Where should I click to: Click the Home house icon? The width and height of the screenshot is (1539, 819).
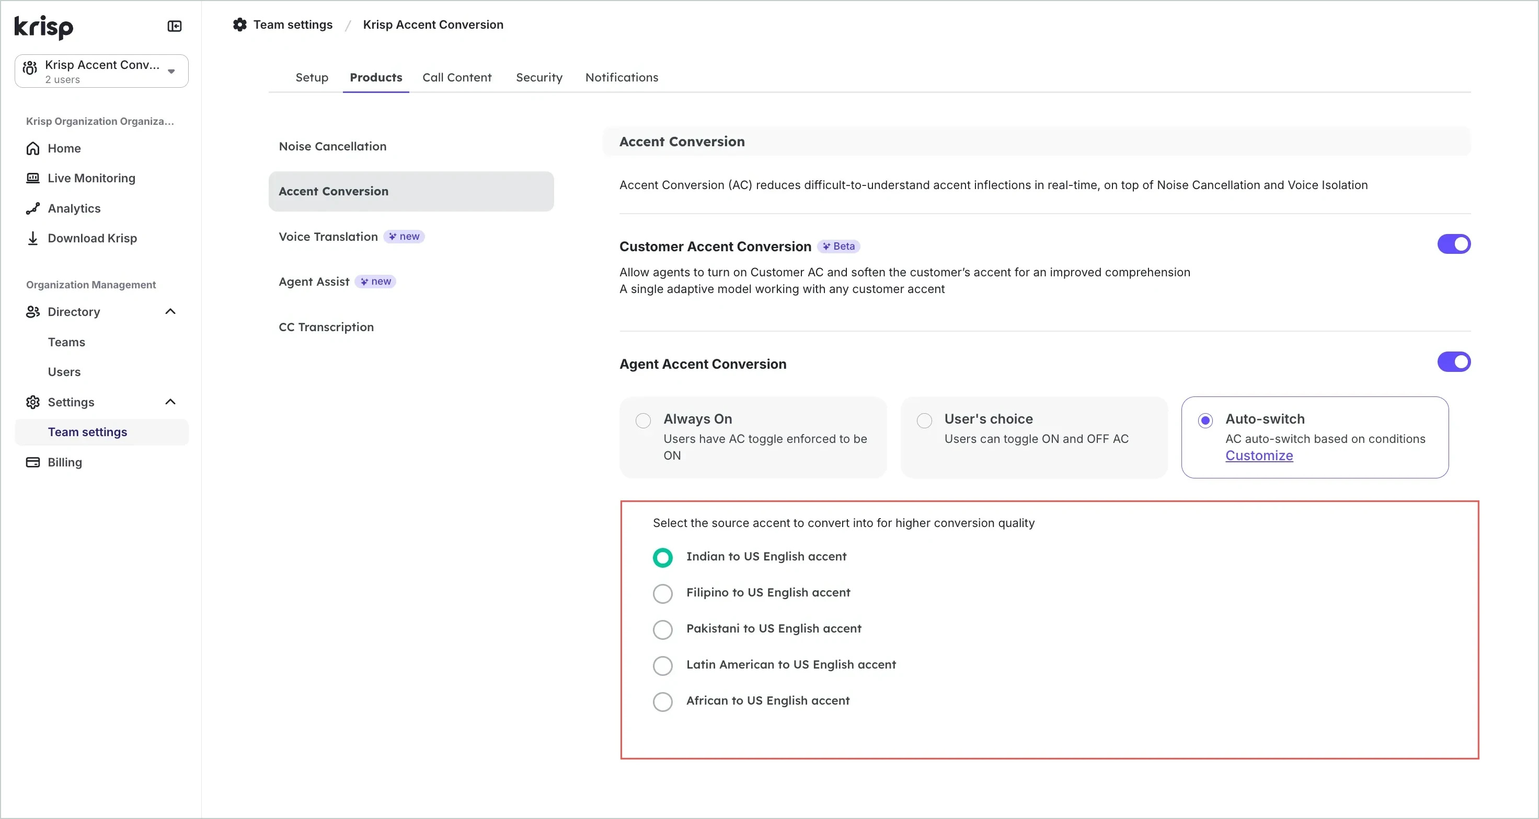point(33,148)
